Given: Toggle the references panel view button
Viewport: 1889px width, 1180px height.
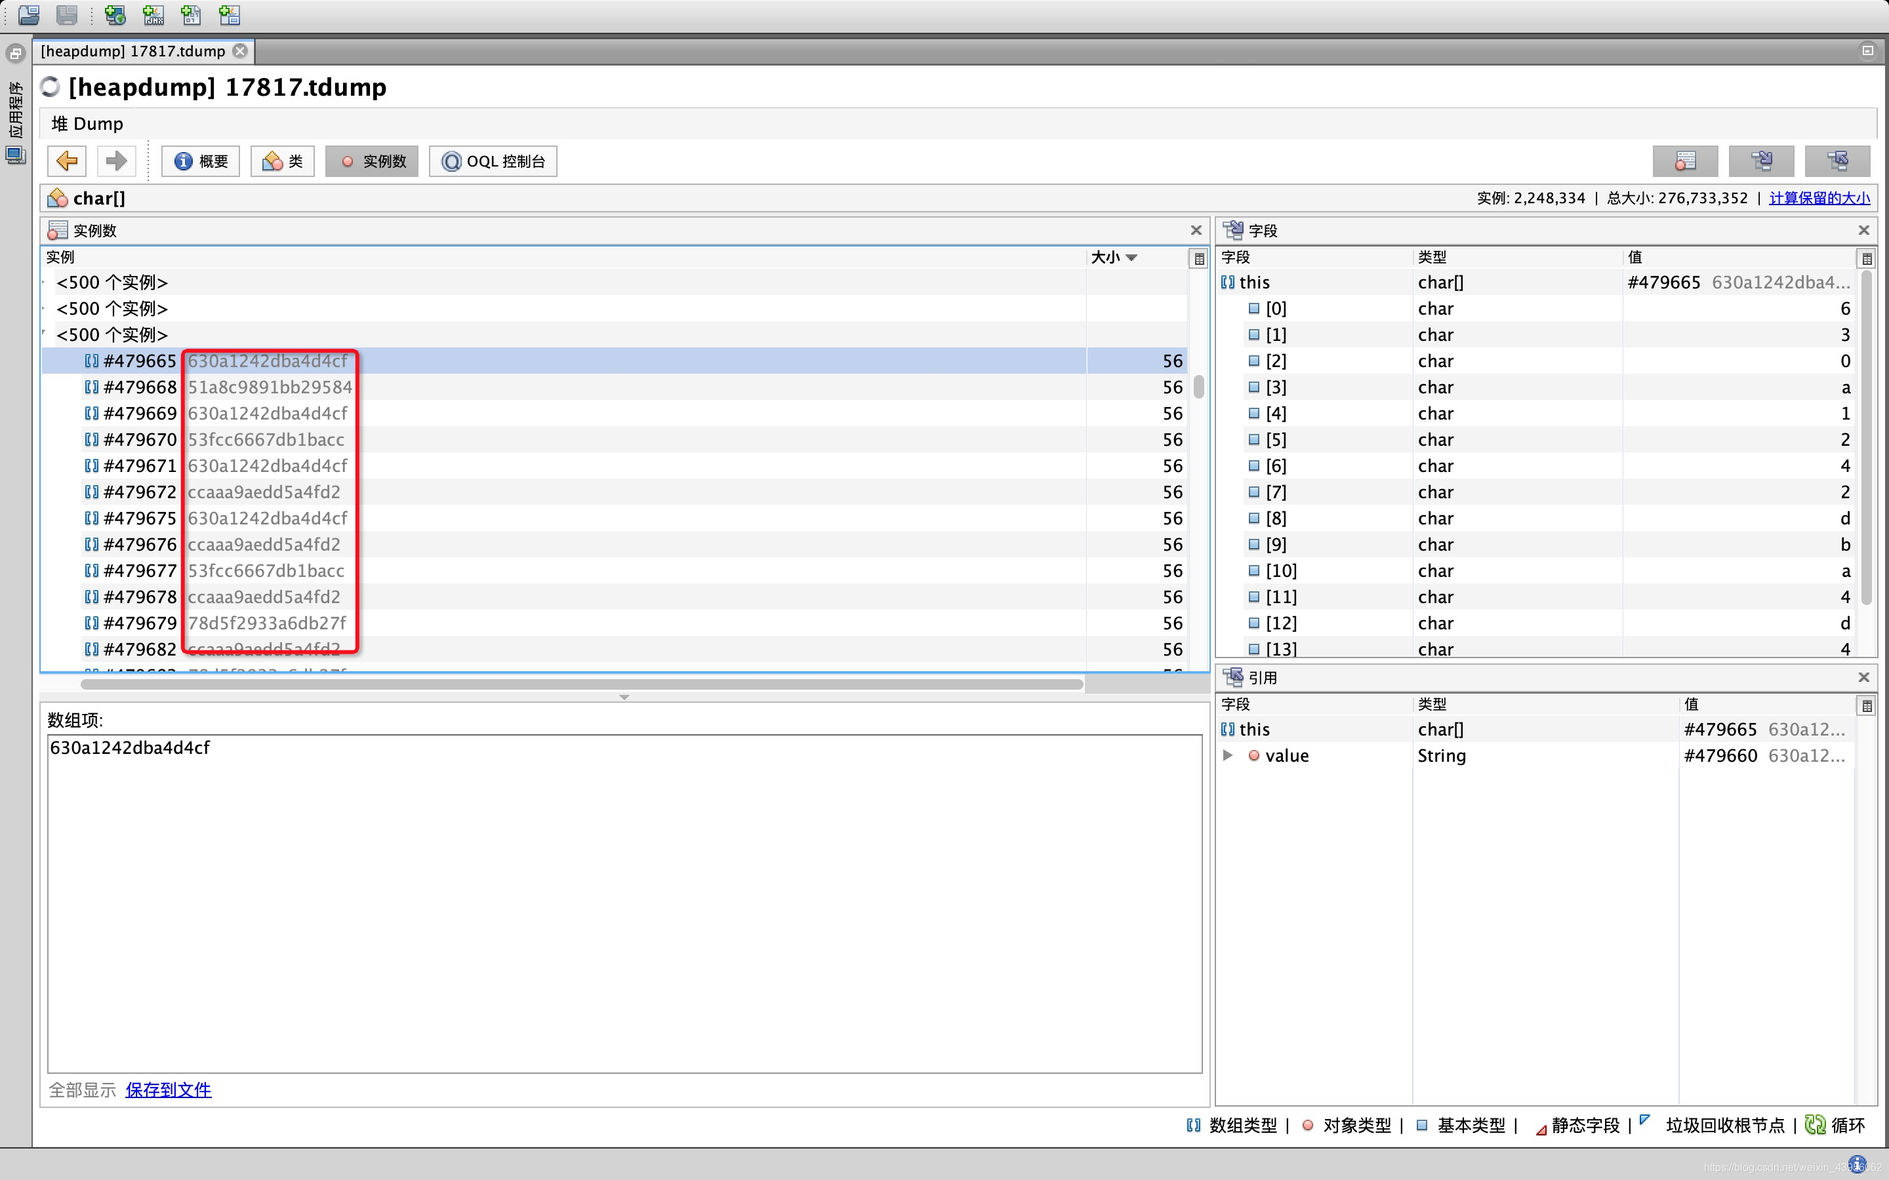Looking at the screenshot, I should [x=1837, y=161].
